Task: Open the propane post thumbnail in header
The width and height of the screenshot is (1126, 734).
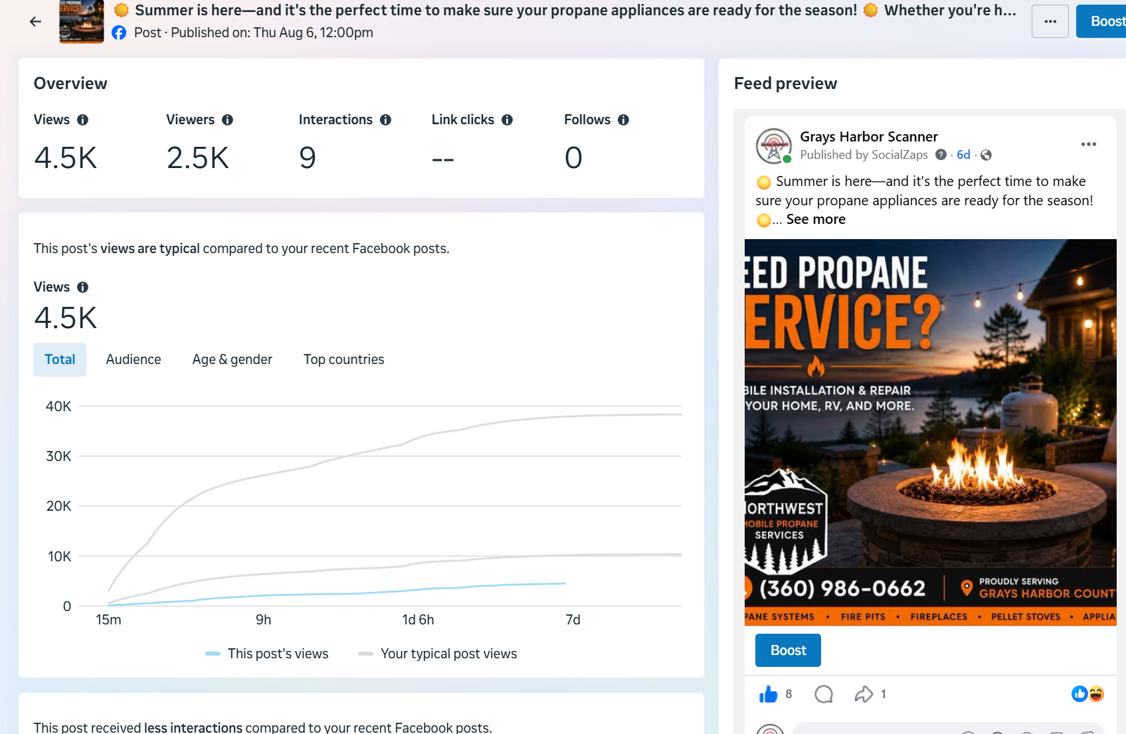Action: (82, 21)
